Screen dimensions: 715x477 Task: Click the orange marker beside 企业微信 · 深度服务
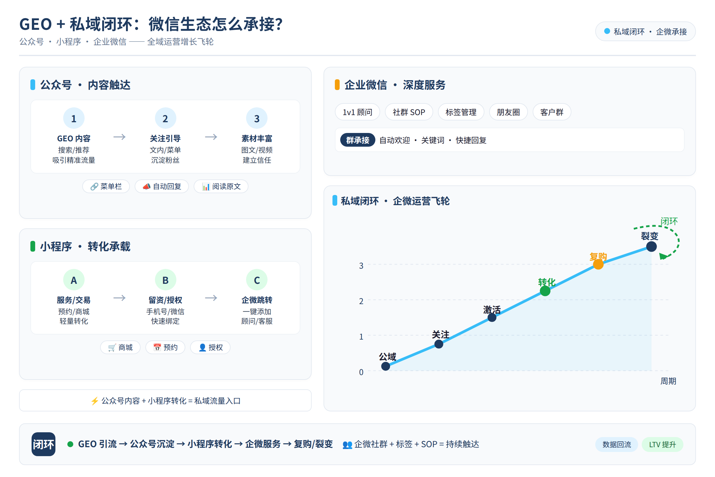[x=337, y=85]
